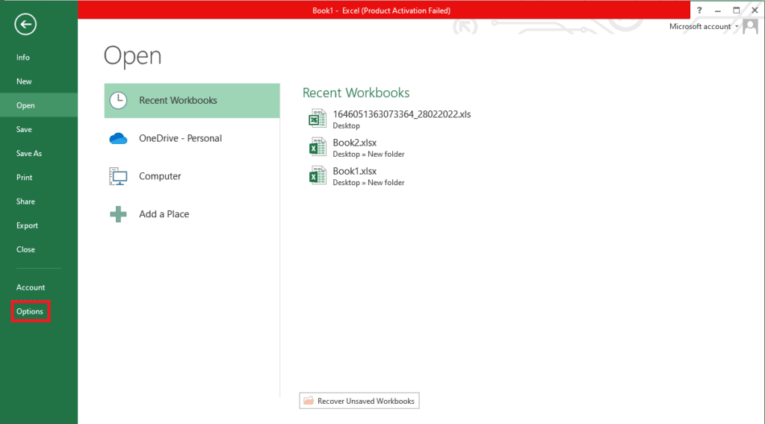Choose Export from the left menu

27,225
